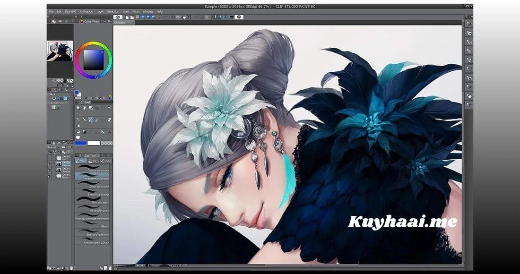Open the Support help question mark icon
This screenshot has width=520, height=274.
(x=240, y=17)
